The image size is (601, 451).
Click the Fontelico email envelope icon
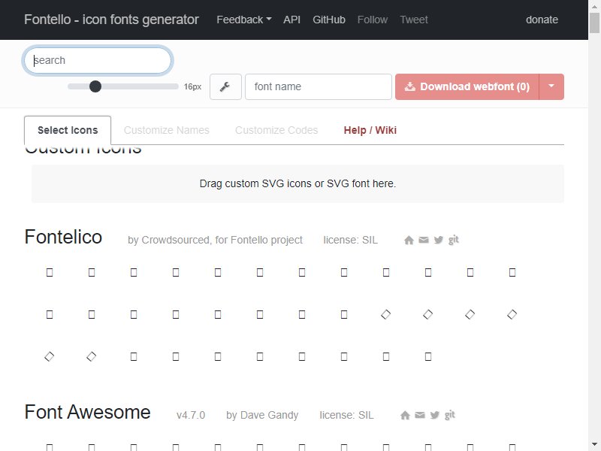coord(424,240)
